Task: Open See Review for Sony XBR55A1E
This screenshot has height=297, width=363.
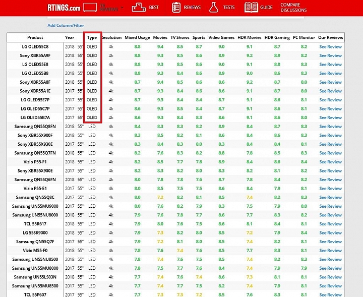Action: (331, 91)
